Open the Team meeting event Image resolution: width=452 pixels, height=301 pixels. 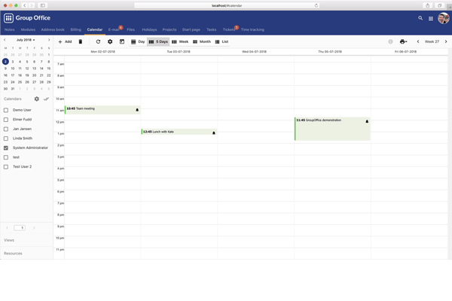(x=98, y=109)
